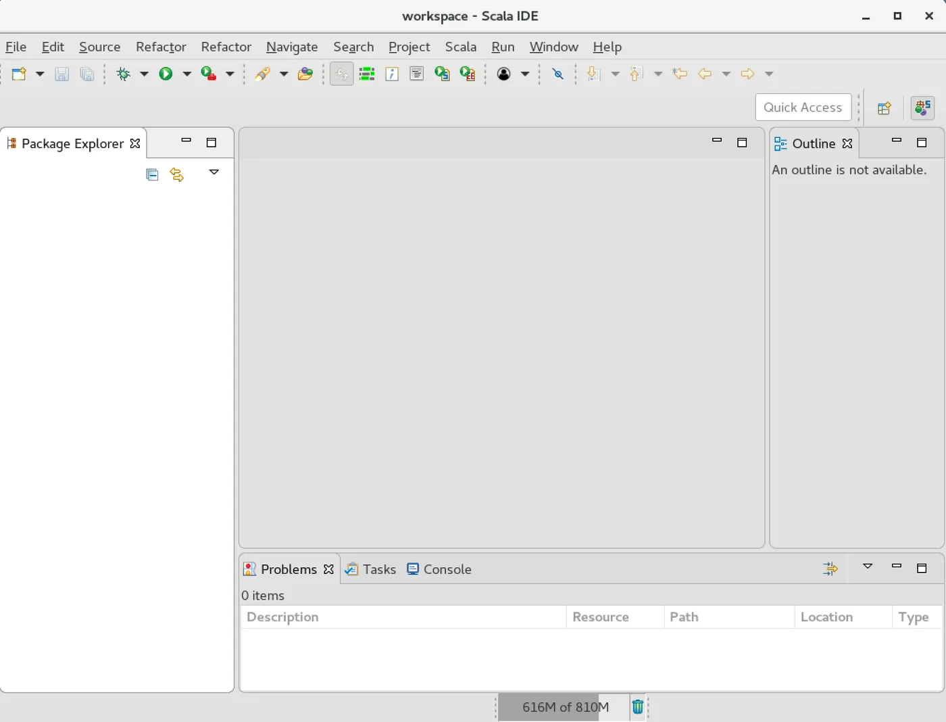This screenshot has width=946, height=722.
Task: Open the Window menu
Action: 554,47
